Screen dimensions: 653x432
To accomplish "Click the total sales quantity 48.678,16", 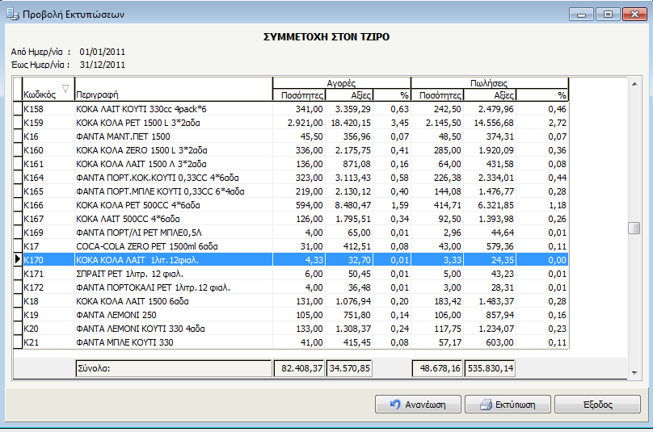I will pos(437,368).
